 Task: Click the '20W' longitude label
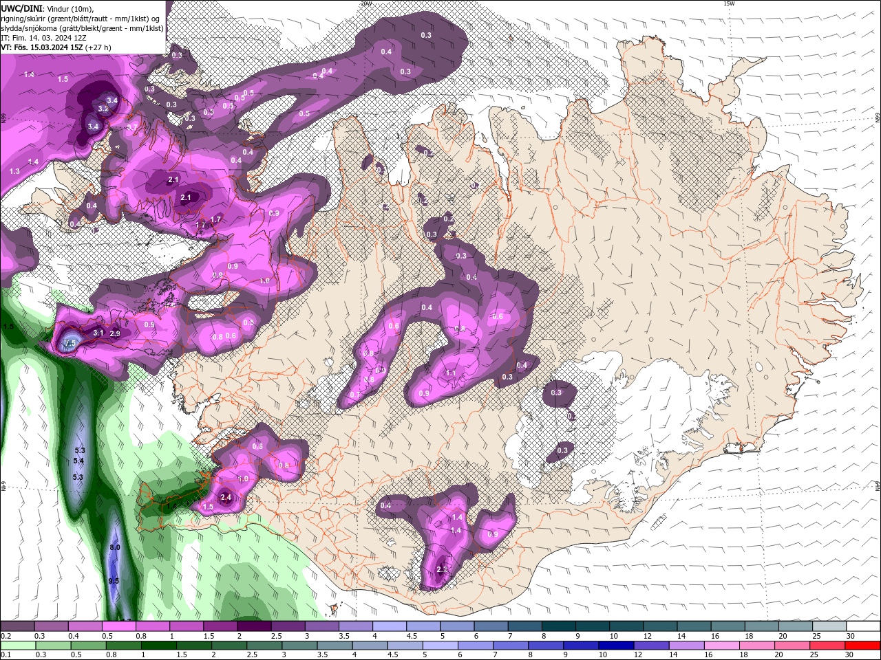(366, 3)
